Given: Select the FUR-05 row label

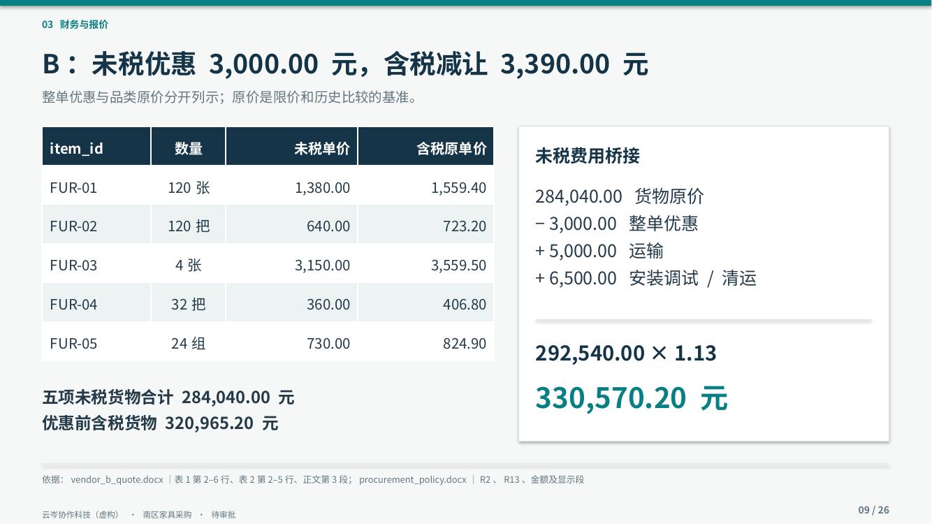Looking at the screenshot, I should pyautogui.click(x=73, y=343).
